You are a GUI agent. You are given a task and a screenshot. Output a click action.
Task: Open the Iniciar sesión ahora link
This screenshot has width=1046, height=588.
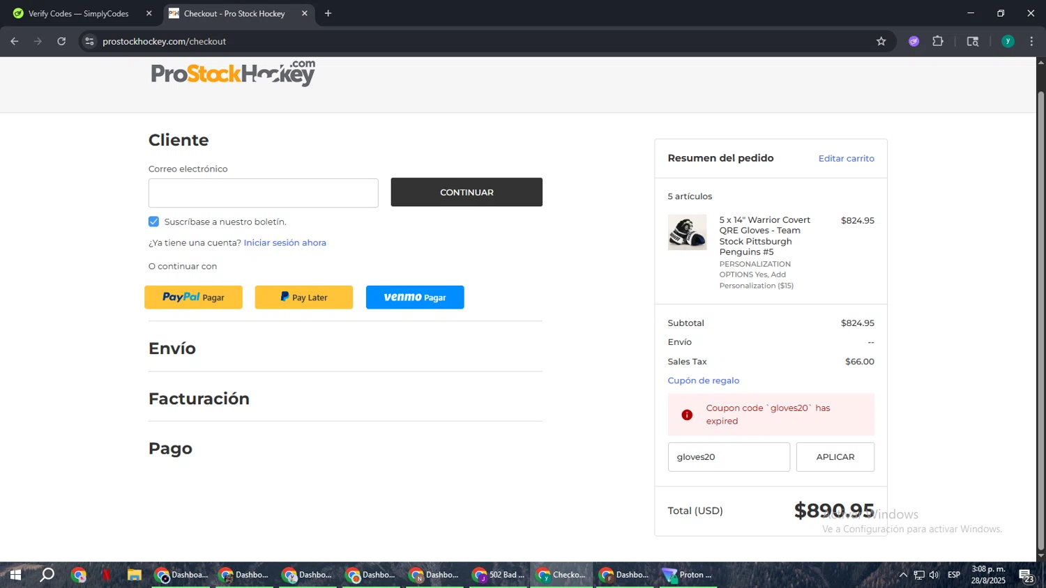[285, 242]
